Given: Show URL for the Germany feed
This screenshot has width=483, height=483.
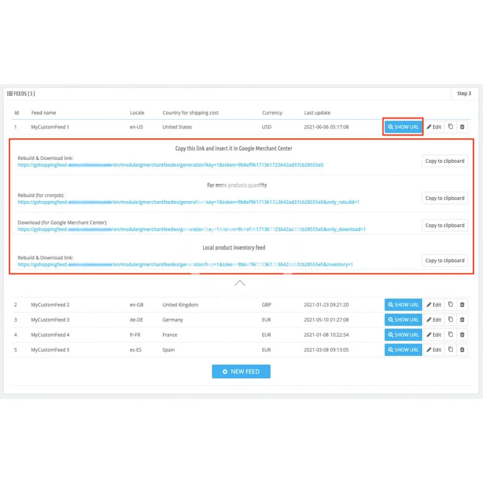Looking at the screenshot, I should point(403,320).
